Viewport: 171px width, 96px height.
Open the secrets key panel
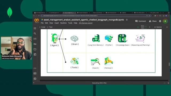35,44
